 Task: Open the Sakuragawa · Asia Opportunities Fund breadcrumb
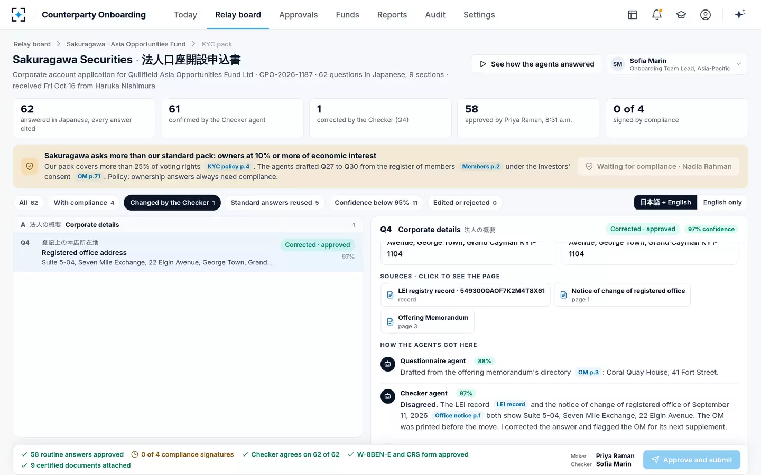(126, 44)
